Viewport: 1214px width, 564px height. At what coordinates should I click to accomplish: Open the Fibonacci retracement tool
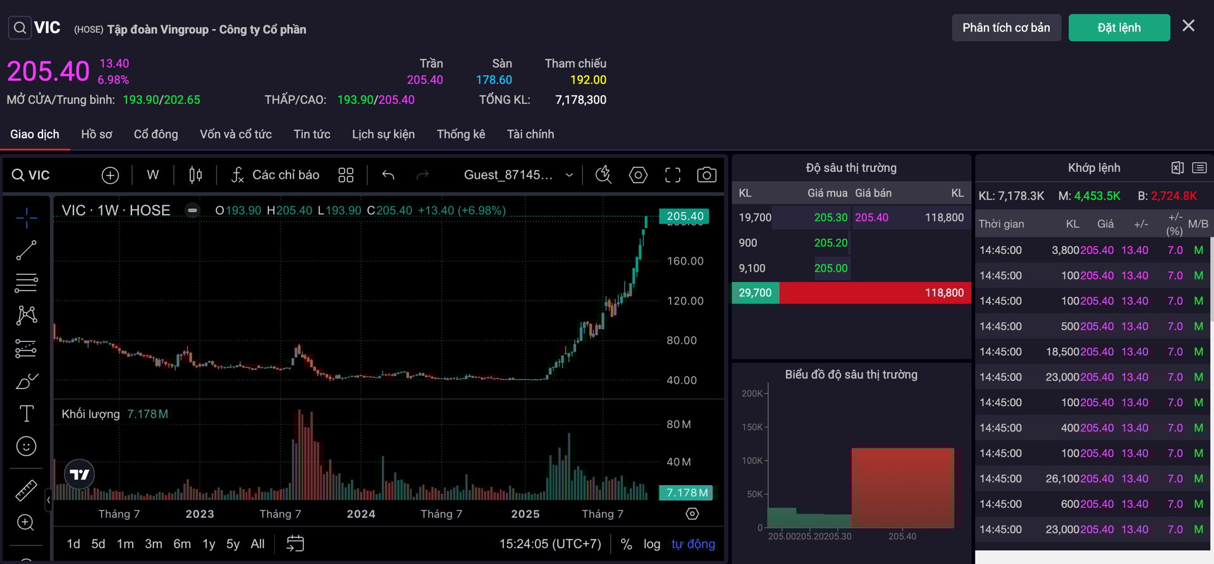click(26, 283)
